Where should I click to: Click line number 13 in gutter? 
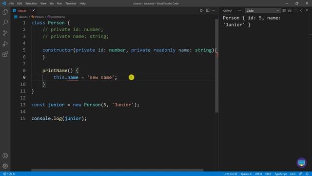[x=23, y=105]
